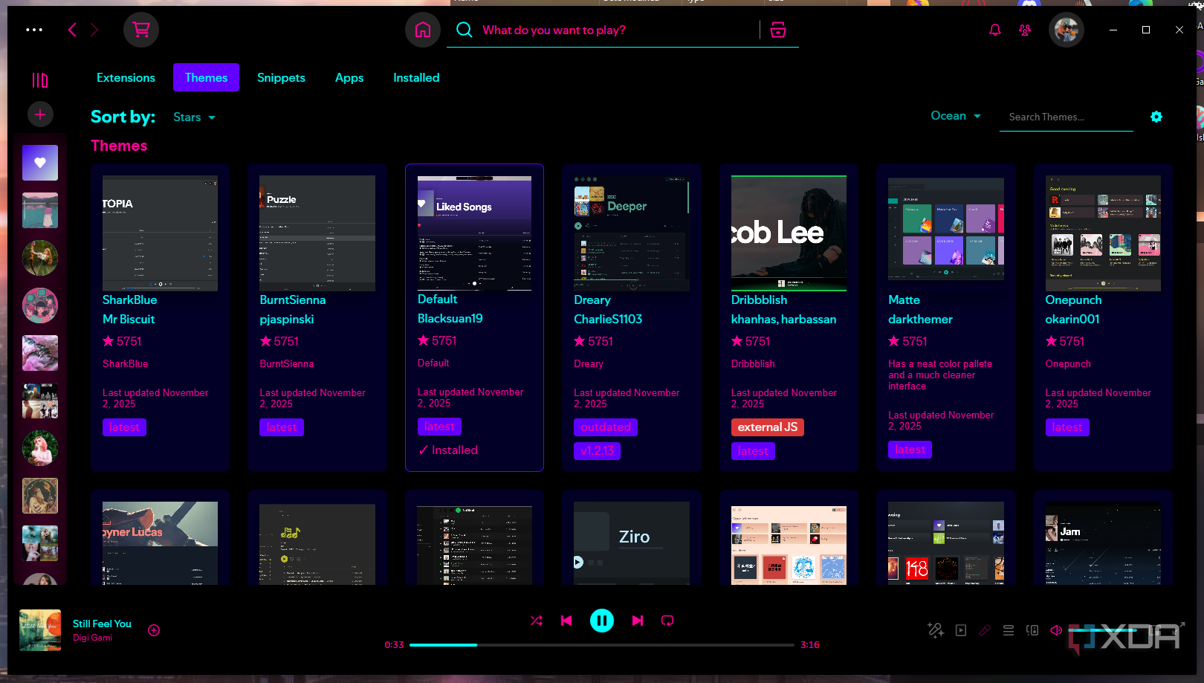Pause the current track
Viewport: 1204px width, 683px height.
point(602,621)
